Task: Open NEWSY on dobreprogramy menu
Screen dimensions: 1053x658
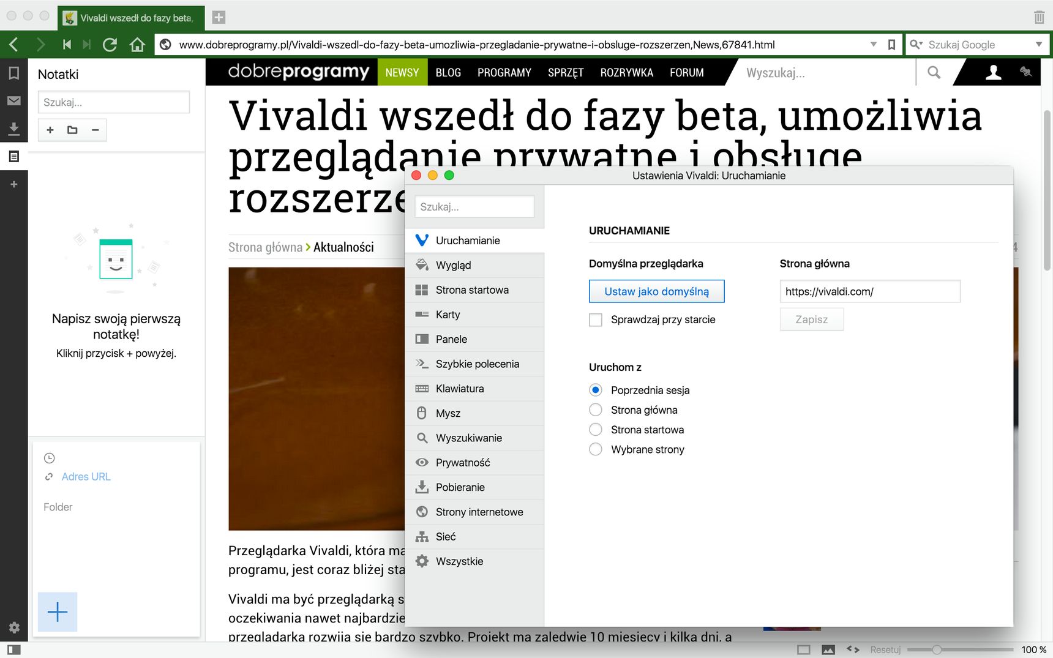Action: pyautogui.click(x=402, y=72)
